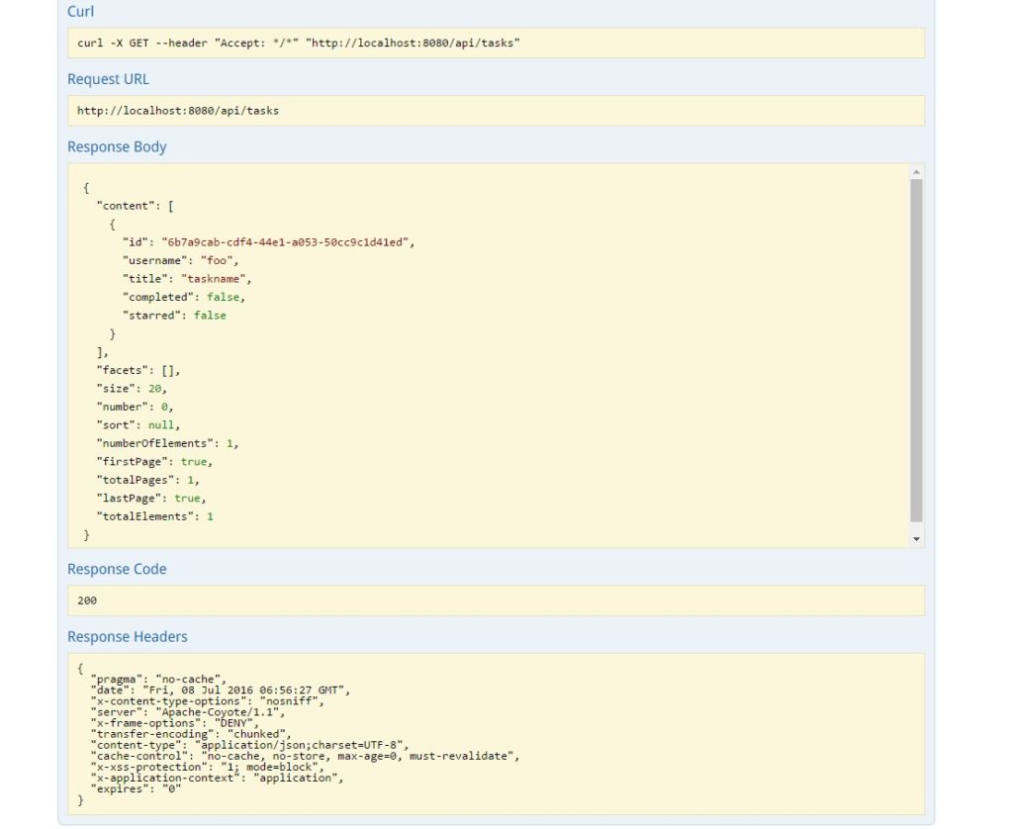
Task: Click the starred false value
Action: [210, 315]
